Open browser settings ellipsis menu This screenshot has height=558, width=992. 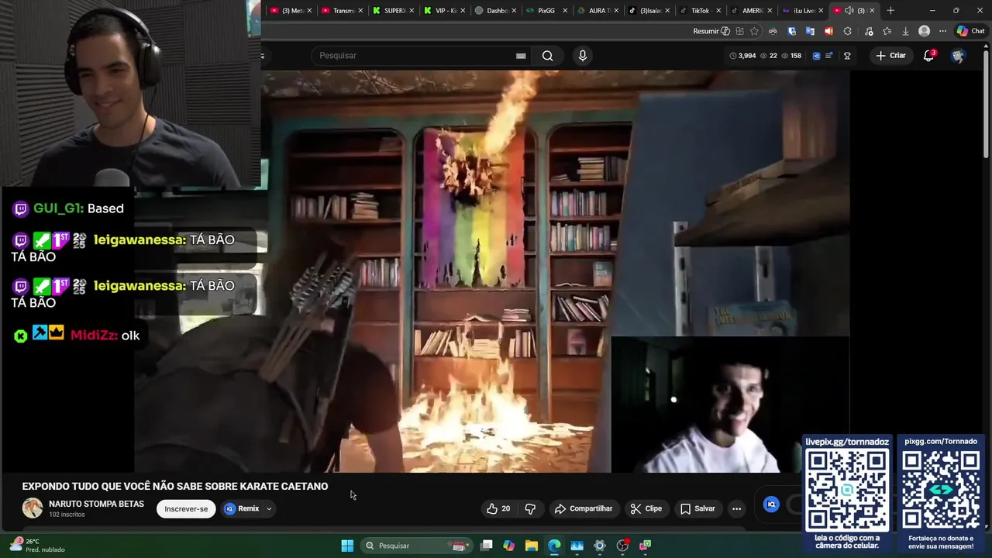point(942,31)
